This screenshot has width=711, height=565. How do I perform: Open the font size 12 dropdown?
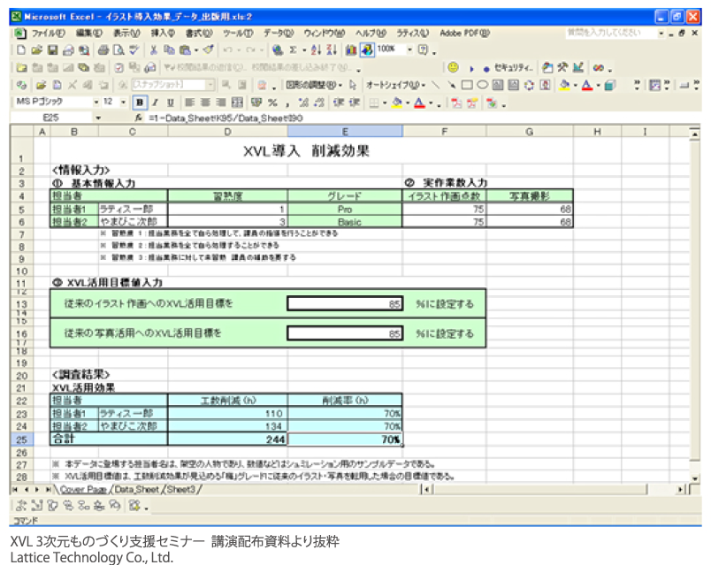point(123,103)
